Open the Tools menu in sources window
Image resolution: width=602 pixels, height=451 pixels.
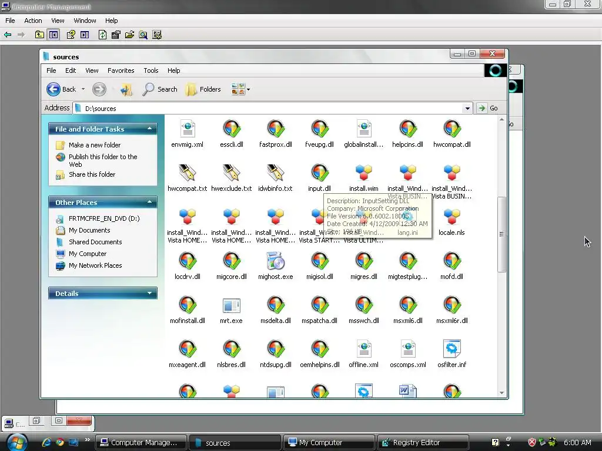point(151,70)
